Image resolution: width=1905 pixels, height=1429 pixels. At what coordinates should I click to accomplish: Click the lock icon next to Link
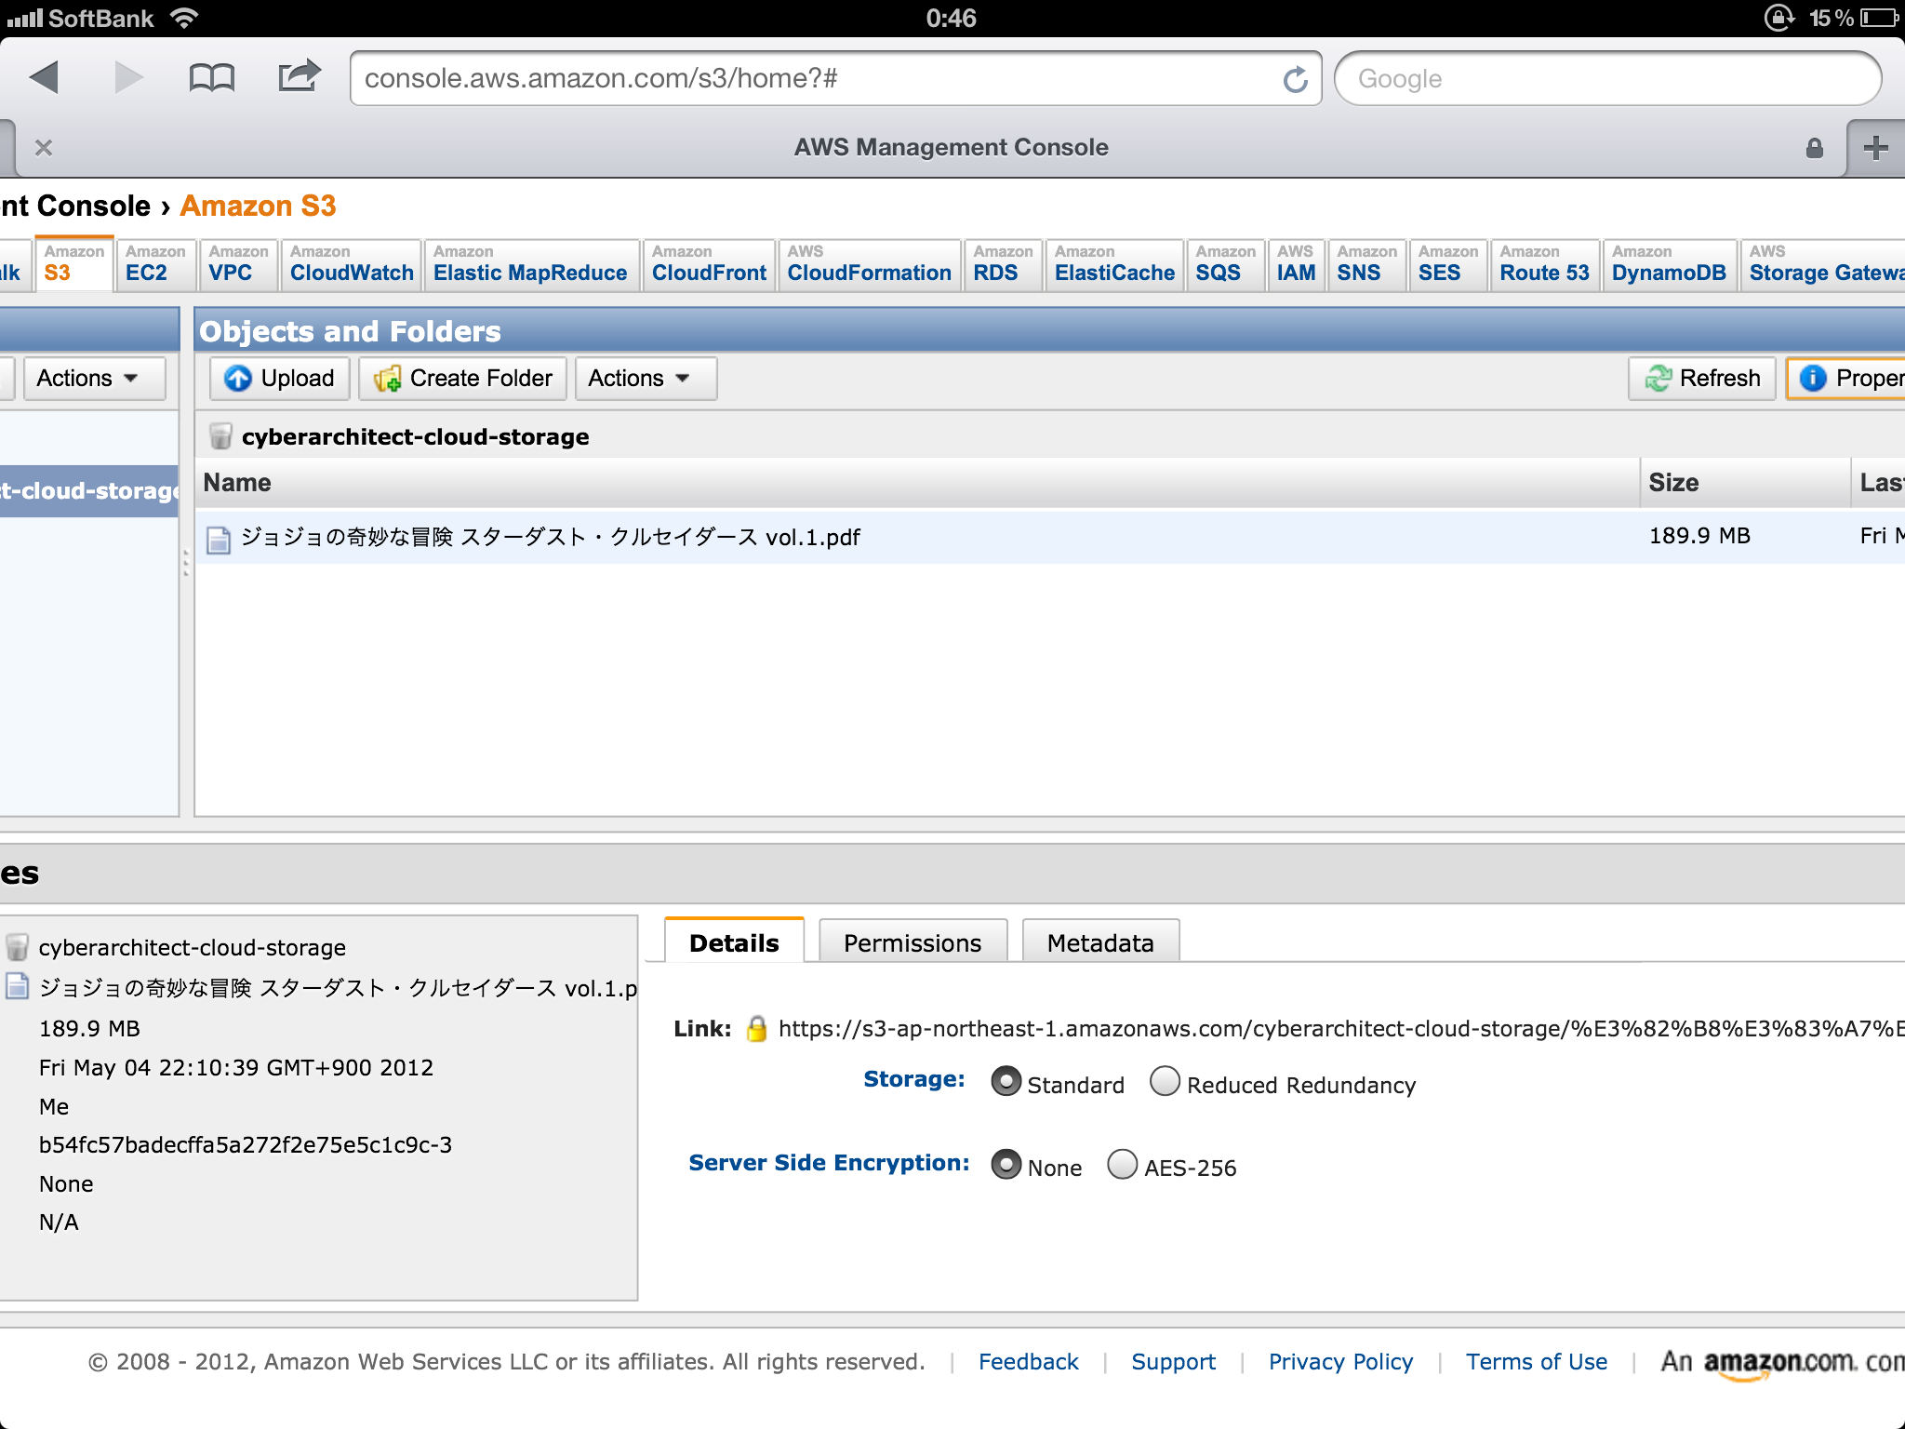coord(756,1028)
